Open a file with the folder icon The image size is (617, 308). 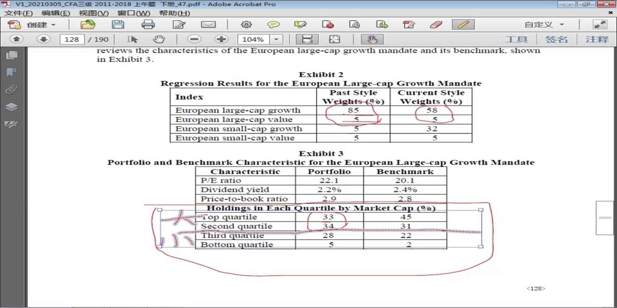[x=88, y=25]
